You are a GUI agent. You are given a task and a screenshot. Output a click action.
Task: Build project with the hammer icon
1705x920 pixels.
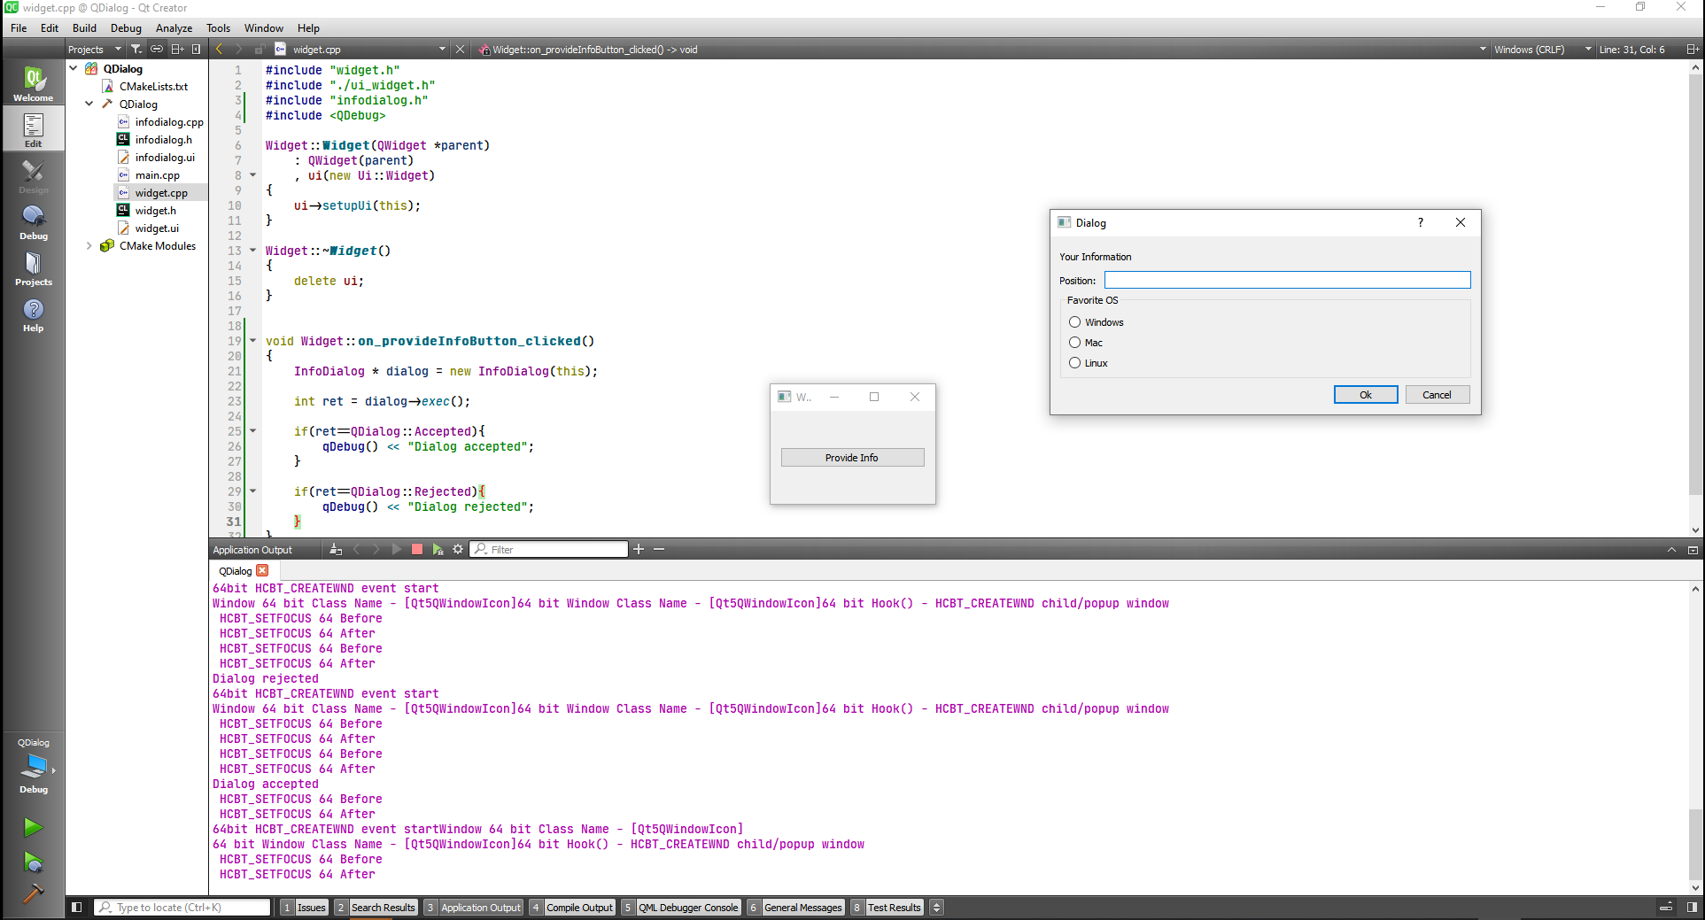pyautogui.click(x=33, y=893)
